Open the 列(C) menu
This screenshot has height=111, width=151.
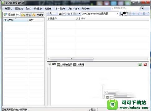pyautogui.click(x=29, y=9)
